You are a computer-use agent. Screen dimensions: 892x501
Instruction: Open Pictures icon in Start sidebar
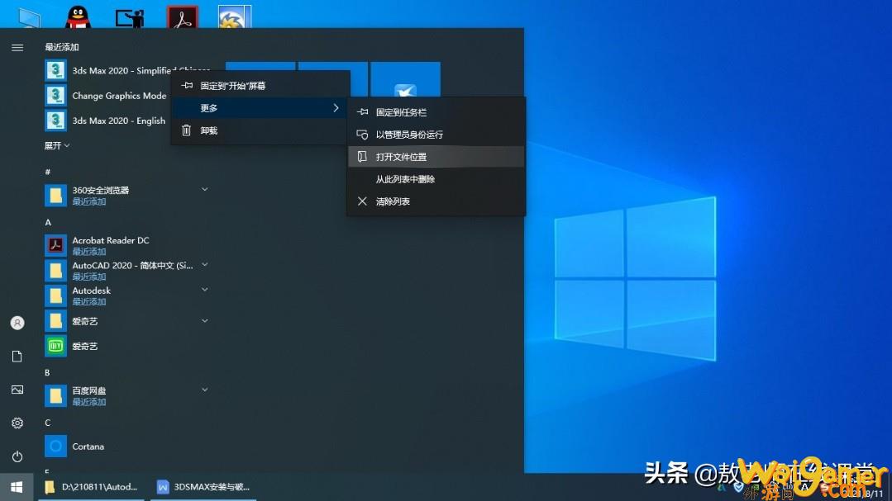pyautogui.click(x=17, y=390)
